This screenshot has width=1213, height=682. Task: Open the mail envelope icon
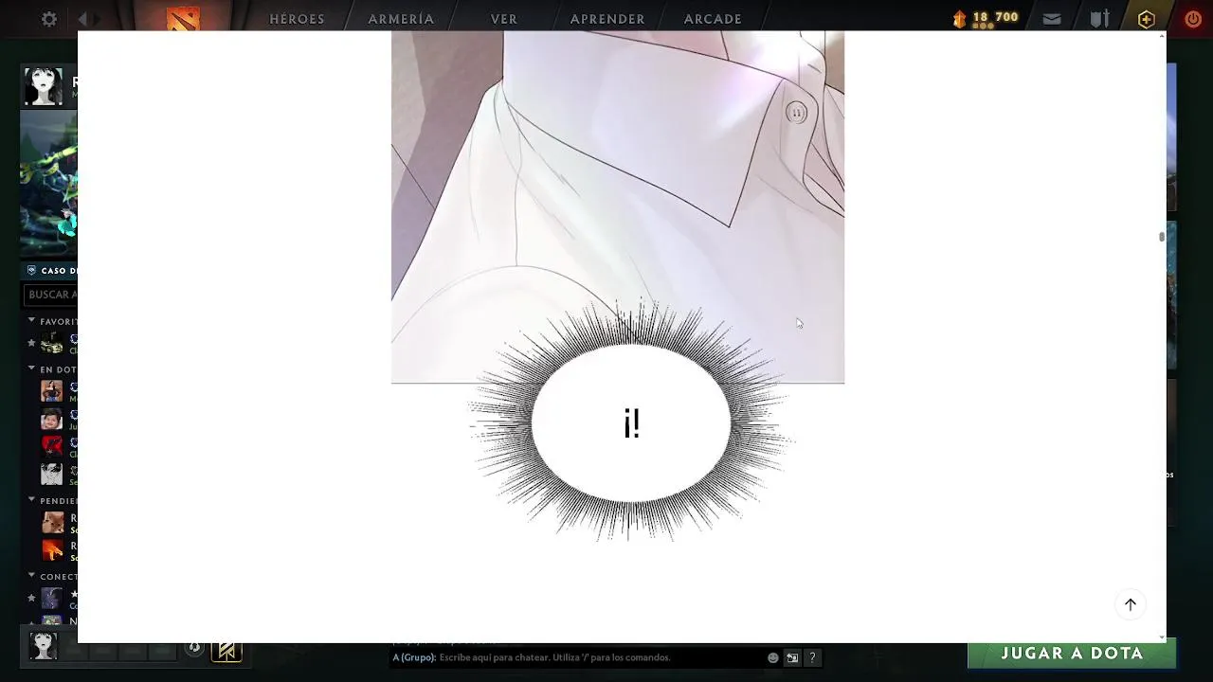pos(1052,19)
